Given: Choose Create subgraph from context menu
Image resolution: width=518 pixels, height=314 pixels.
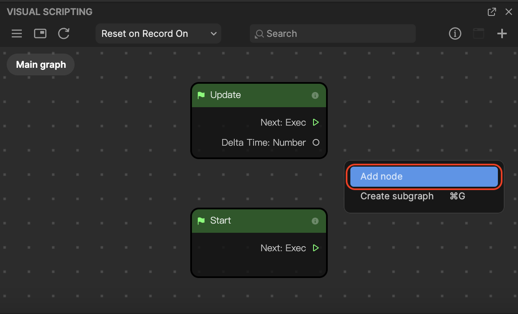Looking at the screenshot, I should (424, 196).
